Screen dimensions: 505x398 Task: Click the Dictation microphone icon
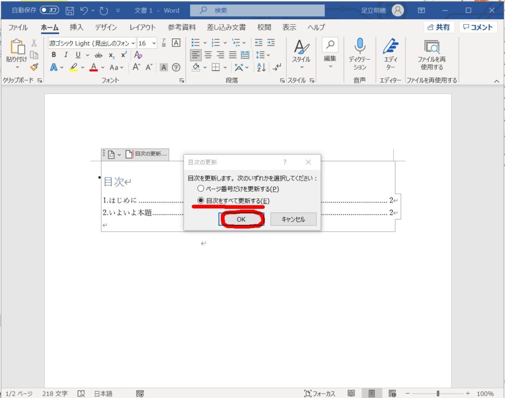tap(360, 46)
